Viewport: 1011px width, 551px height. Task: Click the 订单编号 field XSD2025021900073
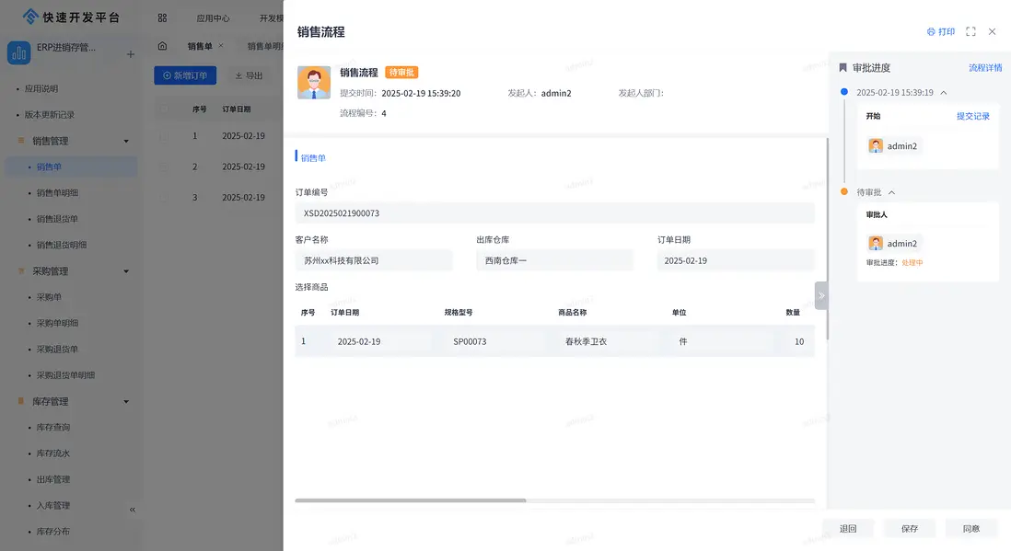(x=555, y=213)
